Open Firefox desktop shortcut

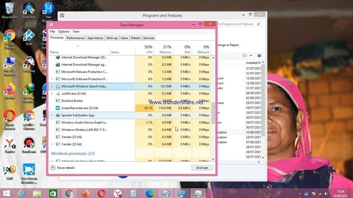click(x=9, y=91)
